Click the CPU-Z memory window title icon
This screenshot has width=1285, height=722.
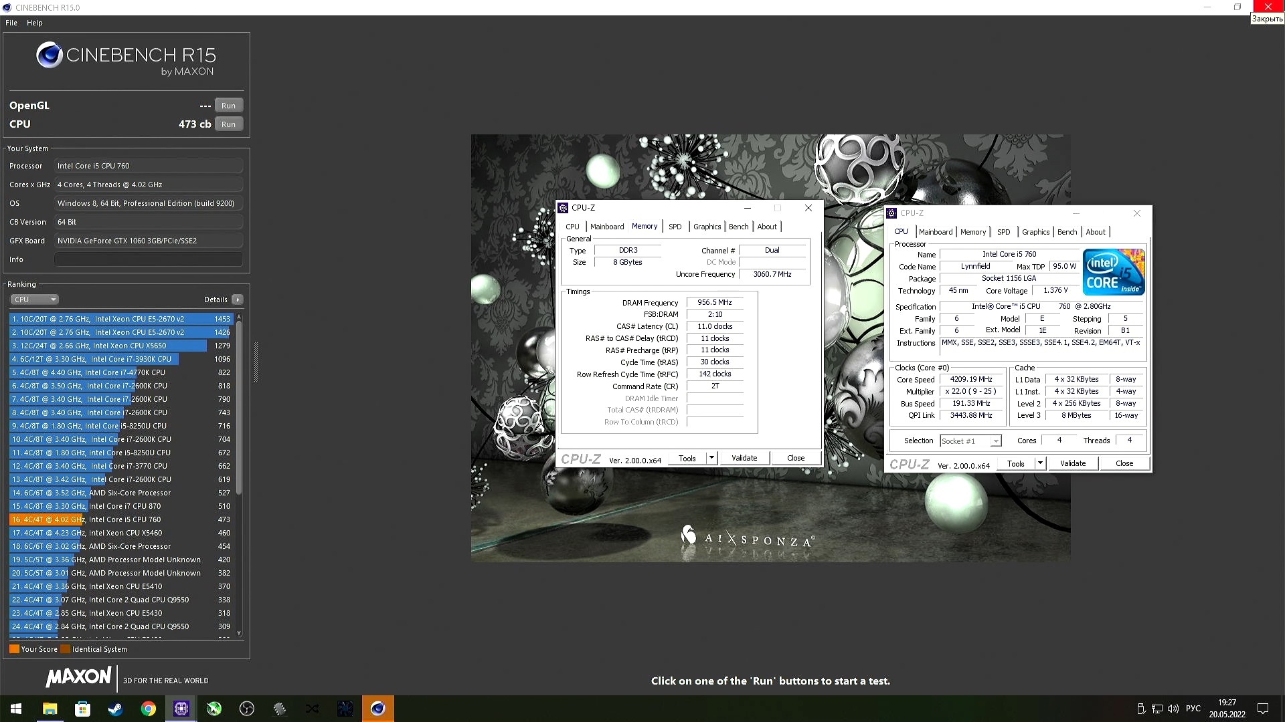click(x=563, y=208)
